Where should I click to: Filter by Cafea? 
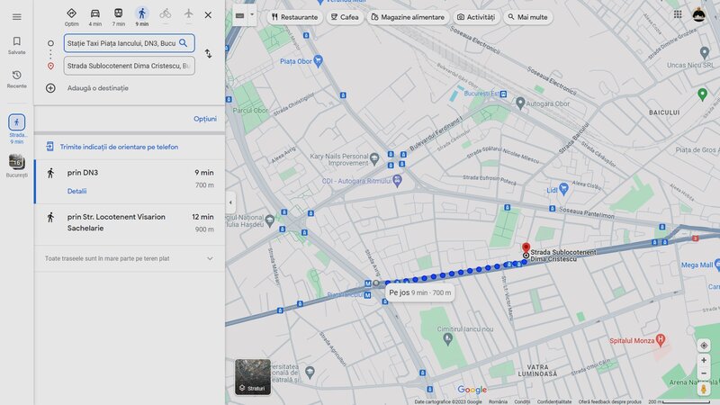tap(345, 17)
